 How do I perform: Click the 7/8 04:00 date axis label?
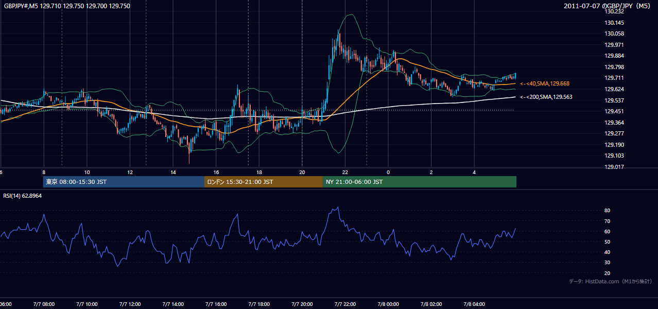point(474,304)
